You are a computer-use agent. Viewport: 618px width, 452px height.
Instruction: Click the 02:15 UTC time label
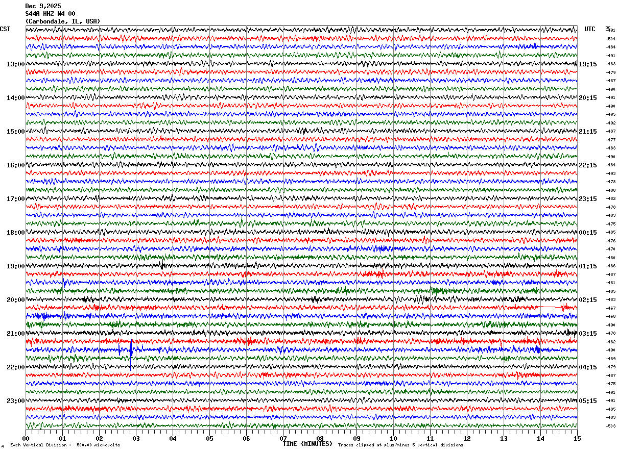(588, 300)
